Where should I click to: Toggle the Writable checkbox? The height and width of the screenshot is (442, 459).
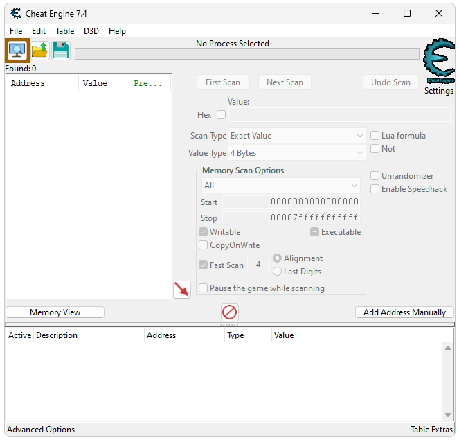pyautogui.click(x=203, y=231)
